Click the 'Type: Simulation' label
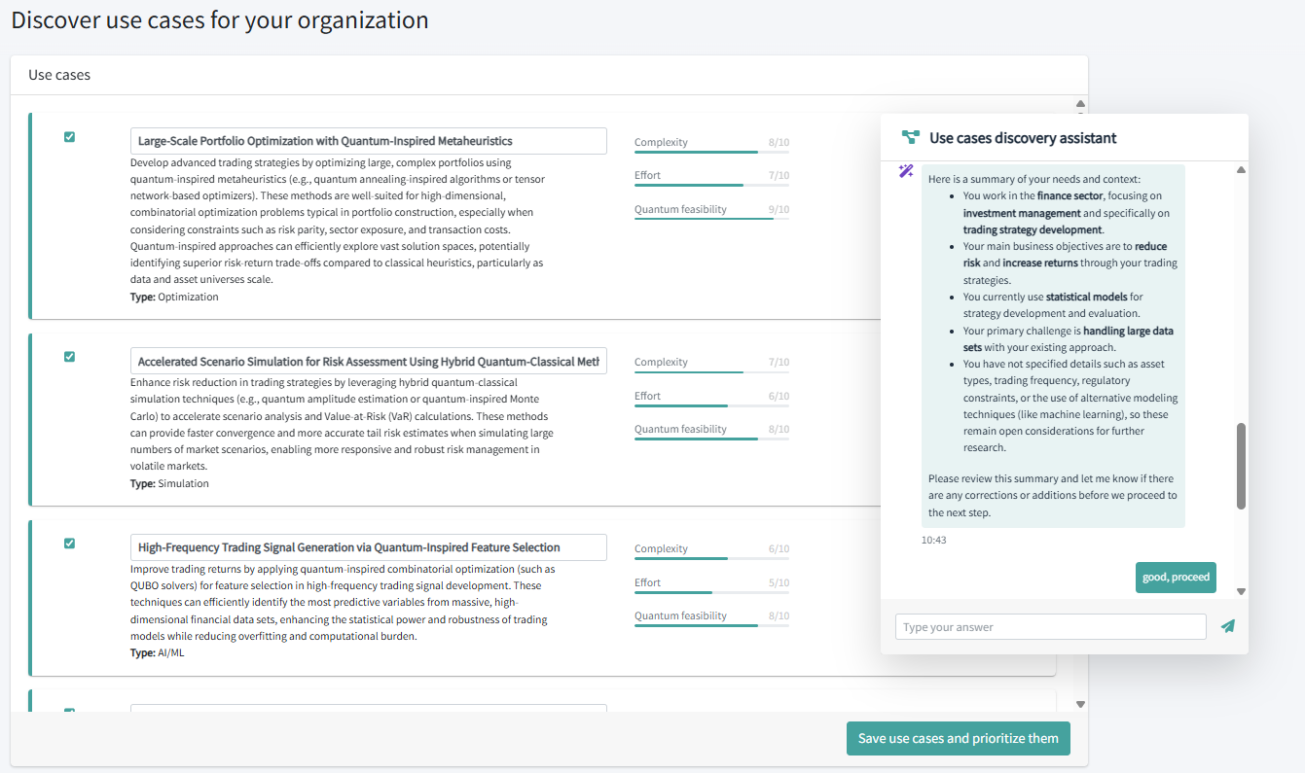This screenshot has width=1305, height=773. pyautogui.click(x=169, y=483)
